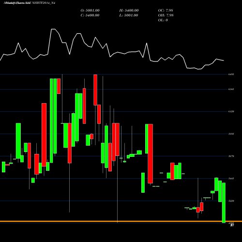This screenshot has height=242, width=242.
Task: Click the 5445 price axis label
Action: click(231, 179)
